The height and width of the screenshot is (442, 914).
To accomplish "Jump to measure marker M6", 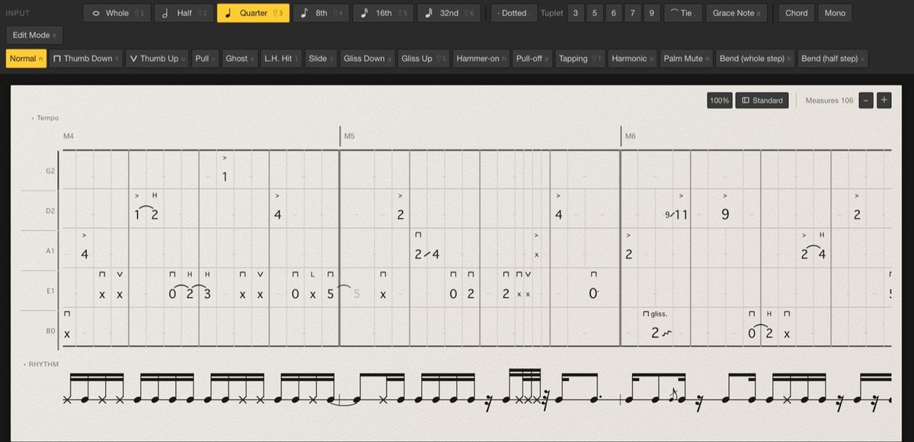I will tap(630, 136).
